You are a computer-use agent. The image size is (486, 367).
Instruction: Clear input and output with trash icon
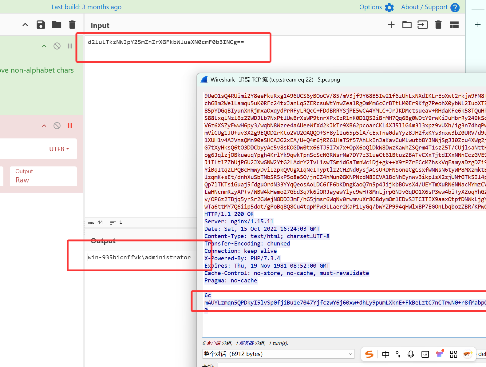(438, 25)
